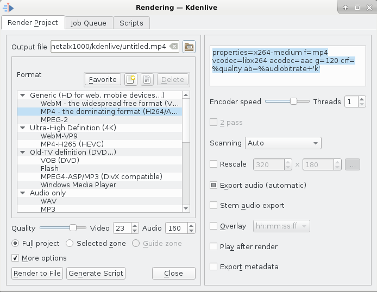The width and height of the screenshot is (377, 292).
Task: Open rescale options ellipsis button
Action: tap(353, 164)
